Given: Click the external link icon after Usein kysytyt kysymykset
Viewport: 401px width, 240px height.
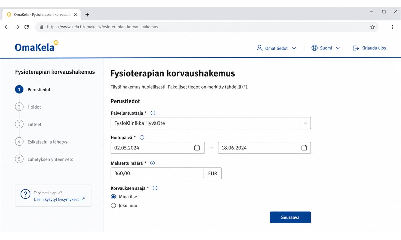Looking at the screenshot, I should [83, 199].
